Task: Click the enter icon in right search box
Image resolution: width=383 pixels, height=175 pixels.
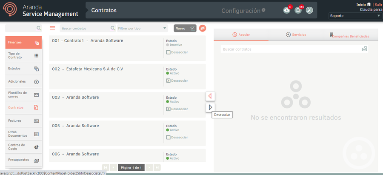Action: click(x=364, y=49)
